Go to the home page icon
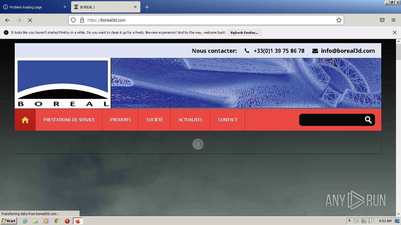 pyautogui.click(x=25, y=120)
